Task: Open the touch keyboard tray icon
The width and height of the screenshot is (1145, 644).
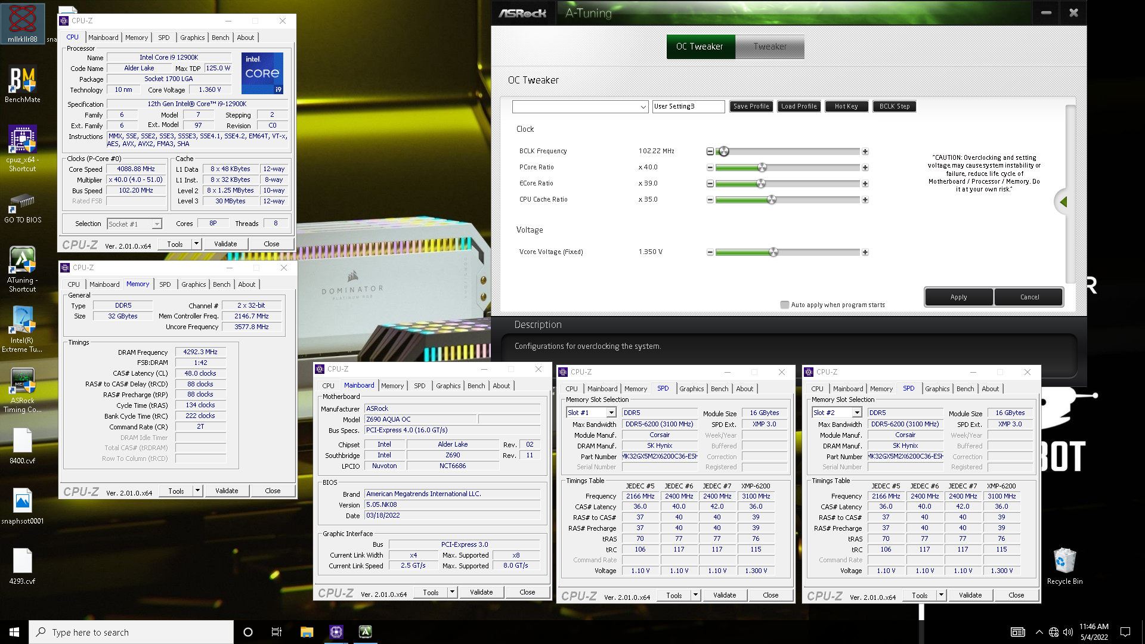Action: (1017, 632)
